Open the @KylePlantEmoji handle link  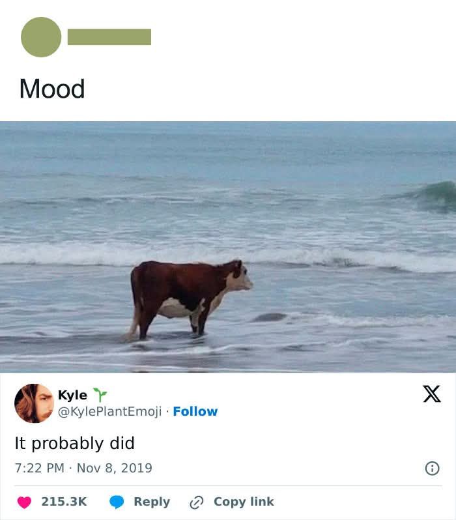110,411
